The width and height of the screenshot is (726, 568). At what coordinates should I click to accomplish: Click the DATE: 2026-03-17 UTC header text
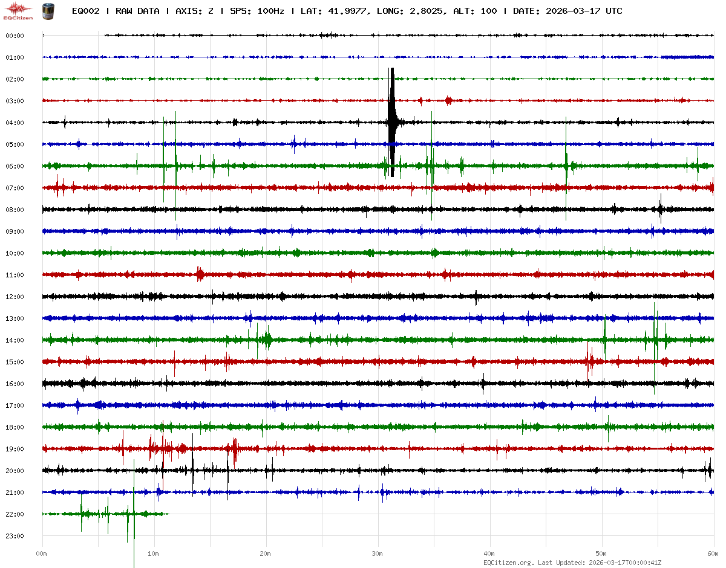tap(567, 11)
